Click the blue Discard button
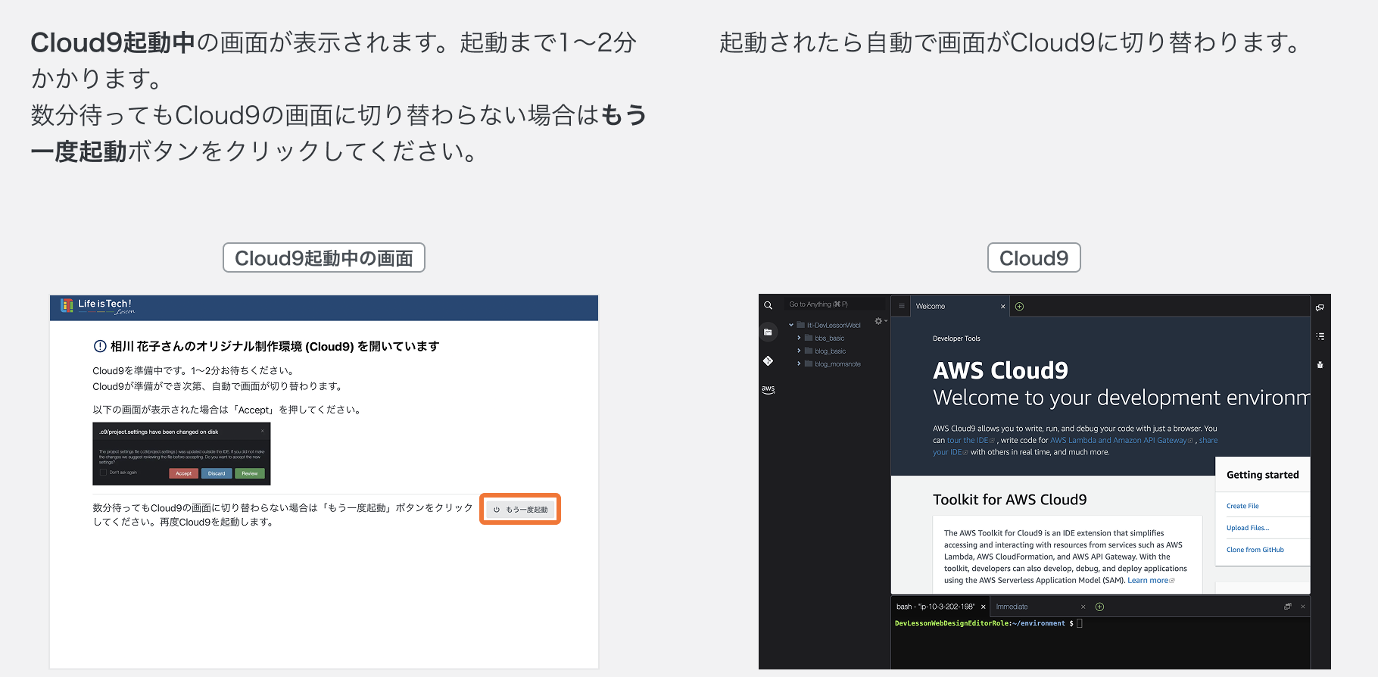 click(x=217, y=473)
